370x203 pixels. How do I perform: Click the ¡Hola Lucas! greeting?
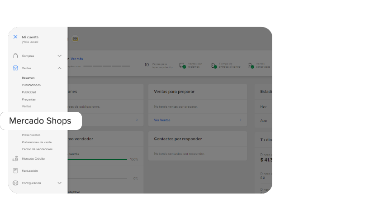[30, 42]
